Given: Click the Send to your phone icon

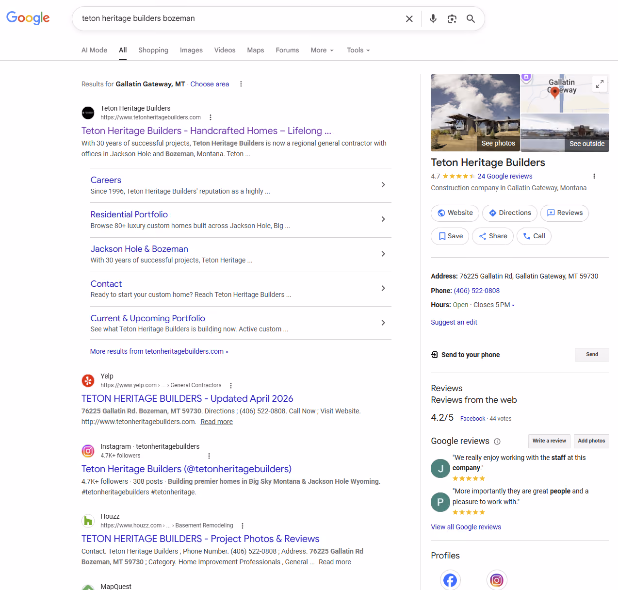Looking at the screenshot, I should 435,355.
